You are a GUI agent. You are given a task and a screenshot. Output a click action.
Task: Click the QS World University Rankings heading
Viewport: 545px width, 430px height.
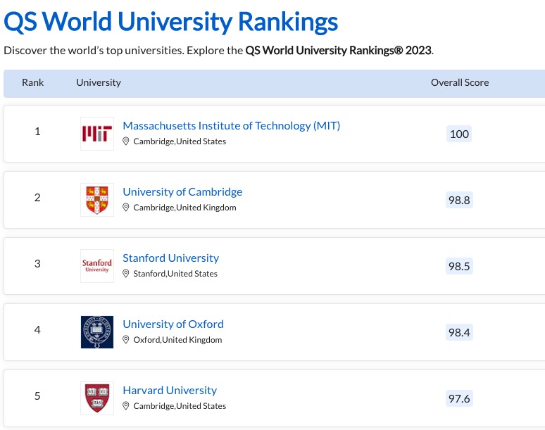(x=171, y=22)
